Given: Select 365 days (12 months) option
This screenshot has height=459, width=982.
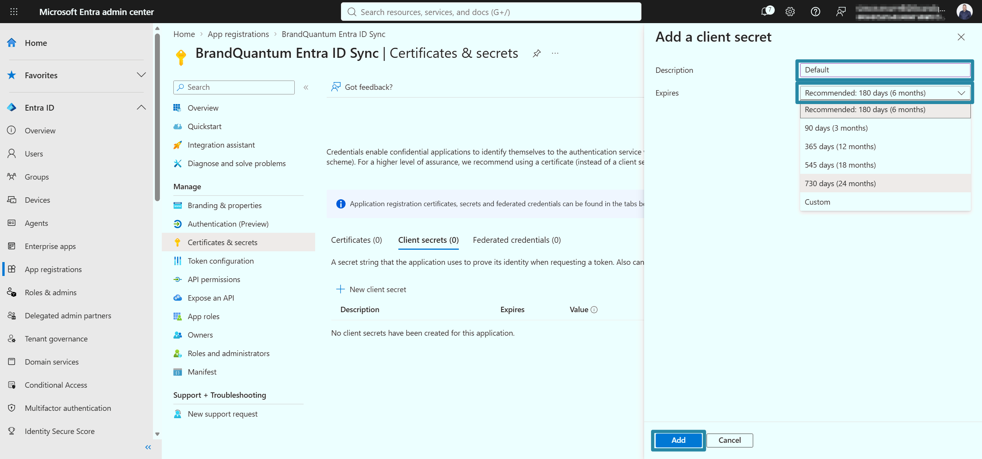Looking at the screenshot, I should [x=885, y=146].
